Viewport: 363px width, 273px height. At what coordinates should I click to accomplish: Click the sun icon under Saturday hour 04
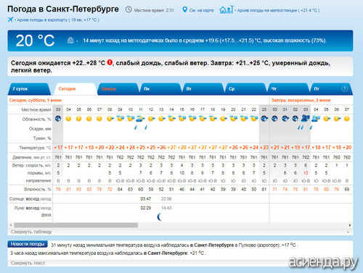[68, 119]
